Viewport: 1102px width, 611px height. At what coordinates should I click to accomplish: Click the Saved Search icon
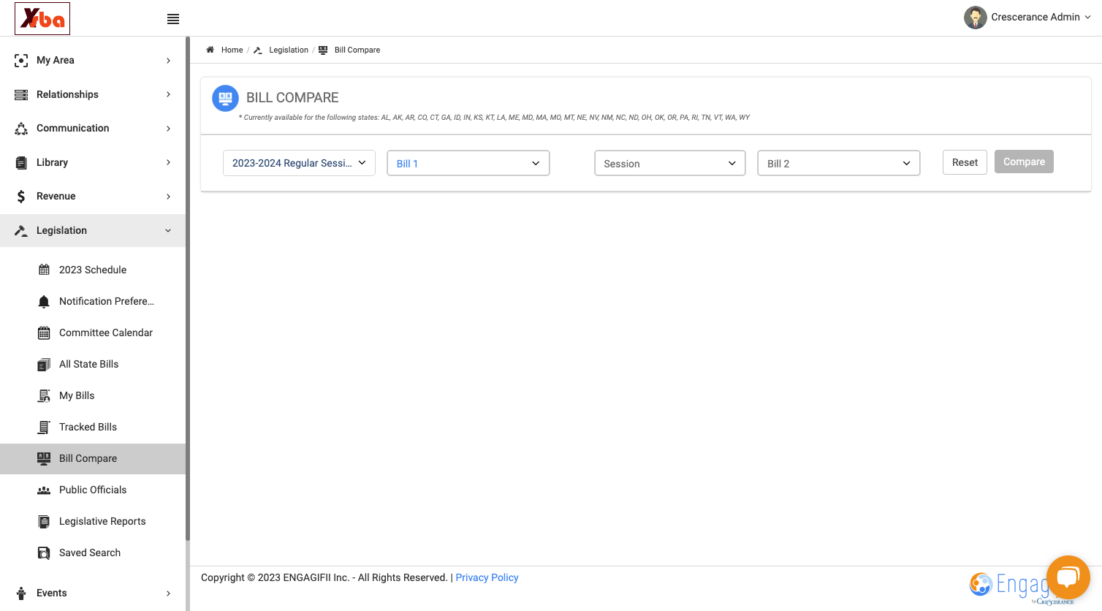coord(44,553)
